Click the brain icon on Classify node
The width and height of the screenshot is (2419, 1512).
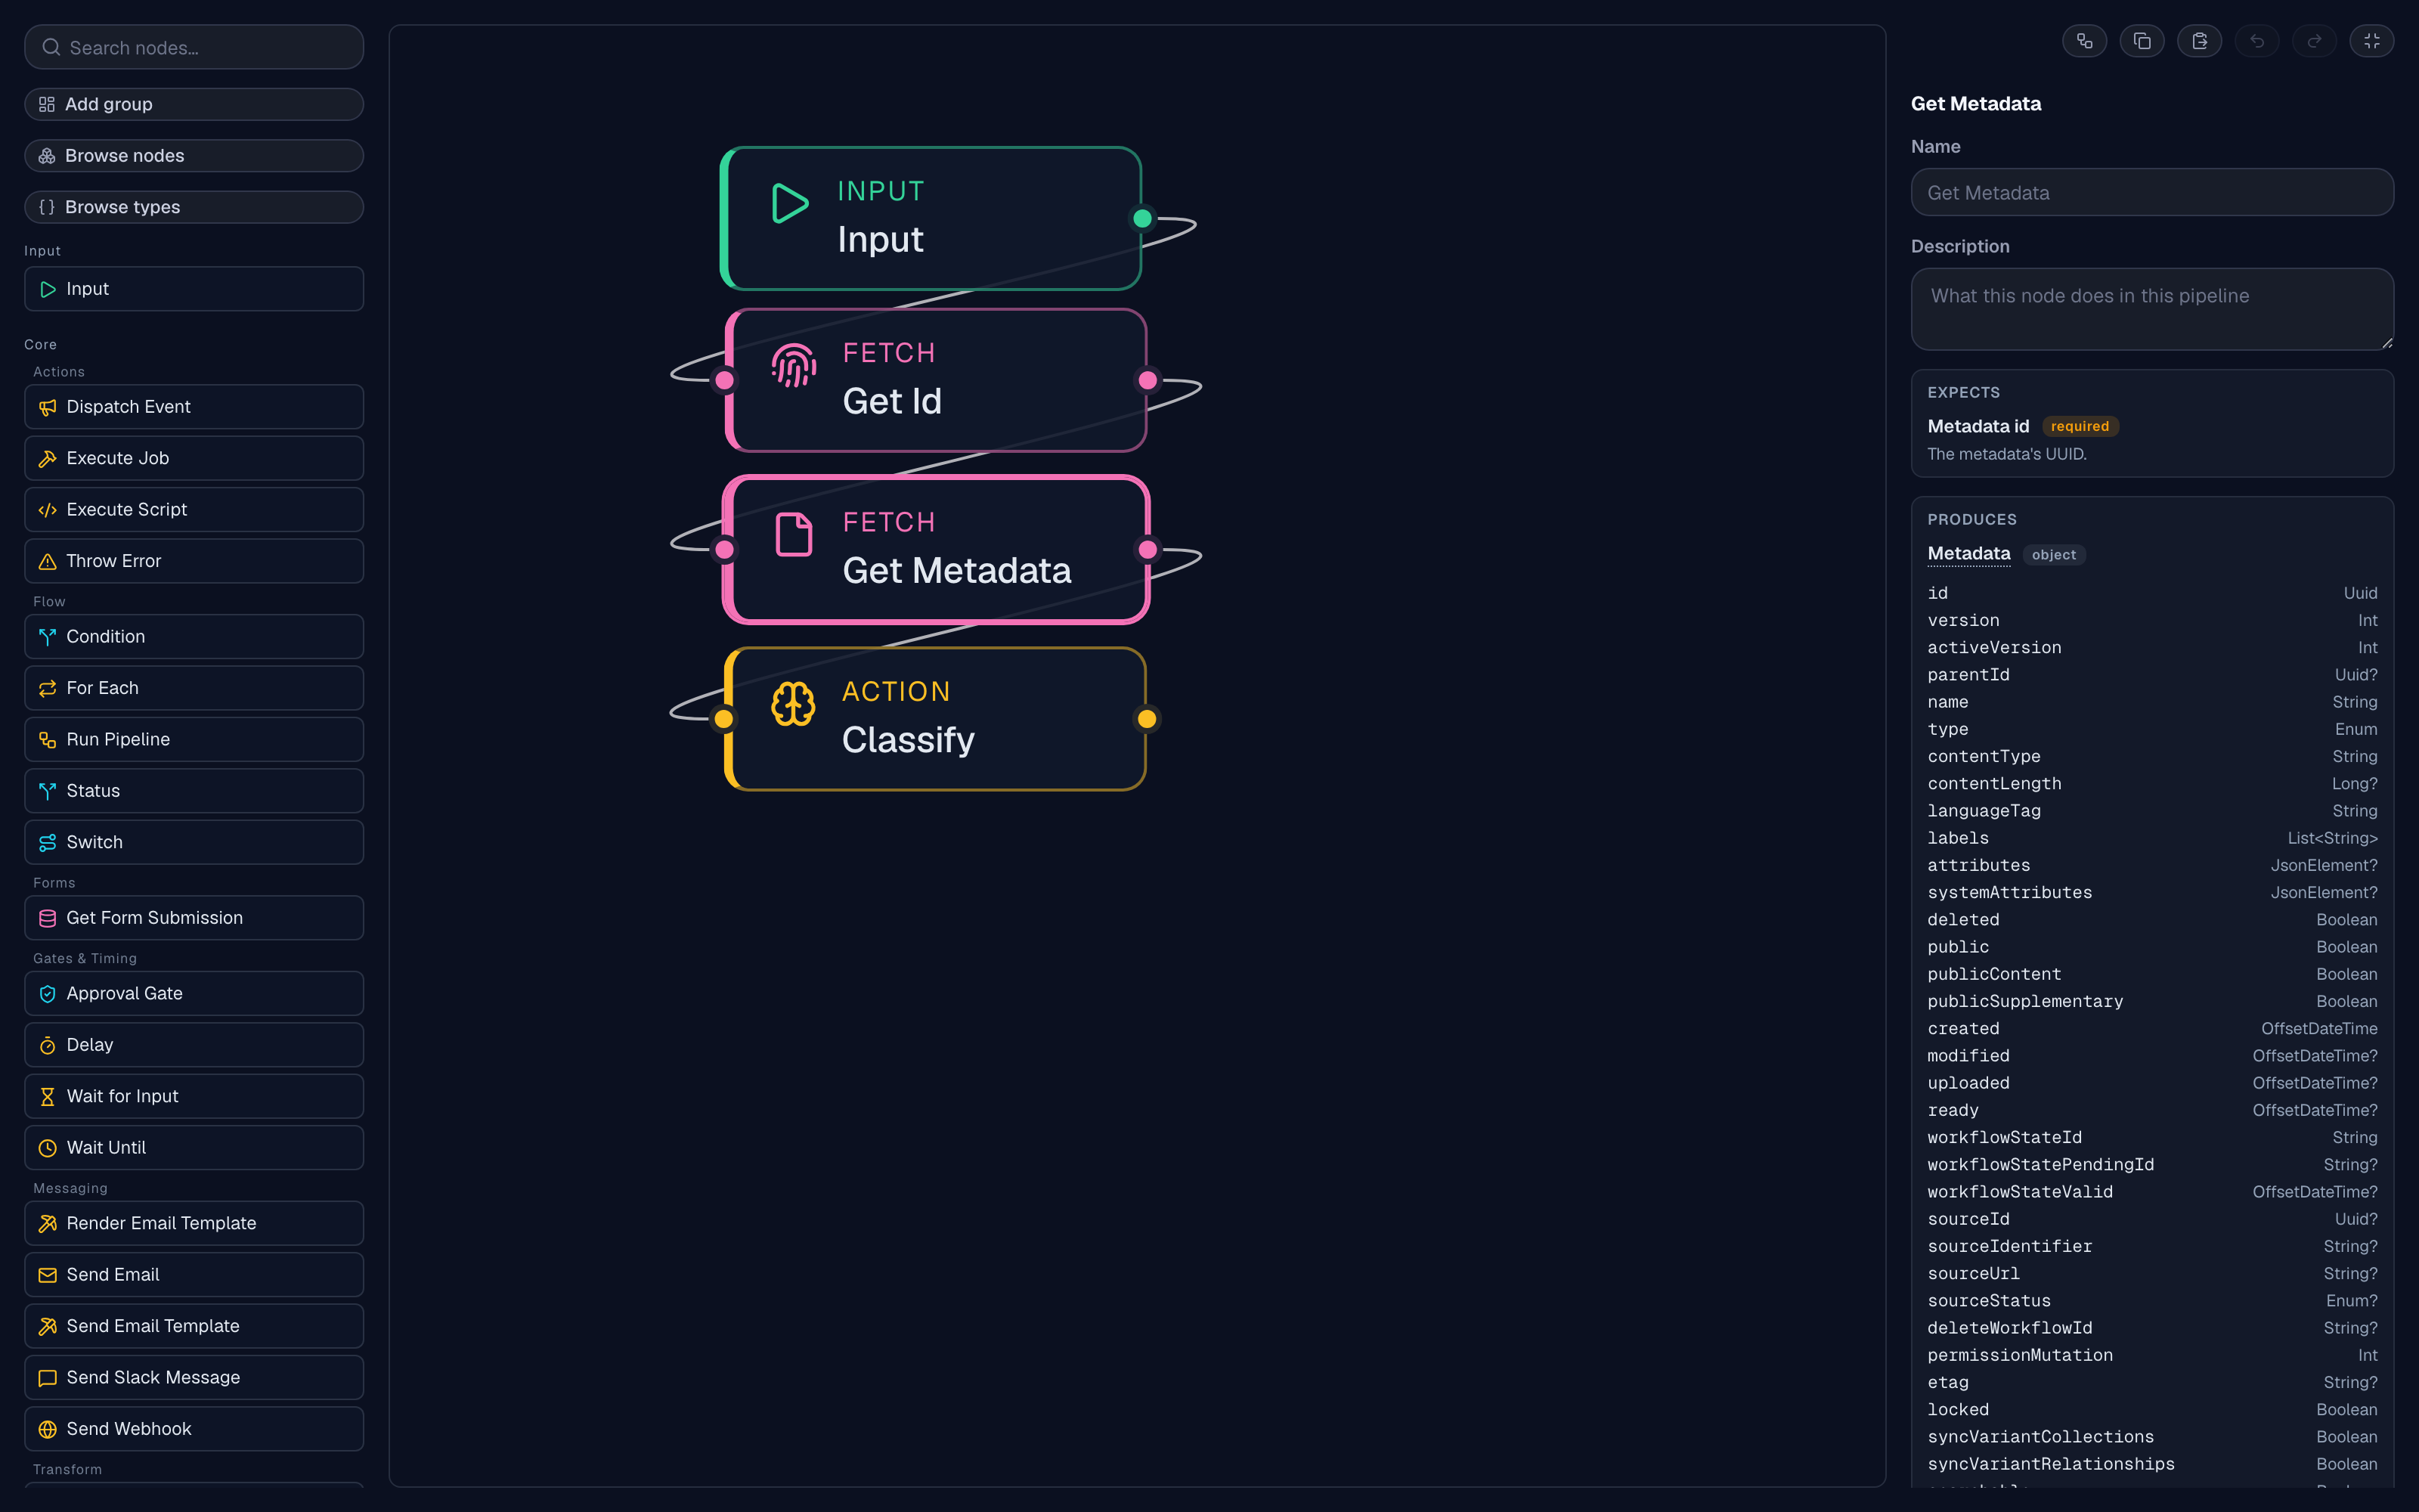pos(793,704)
